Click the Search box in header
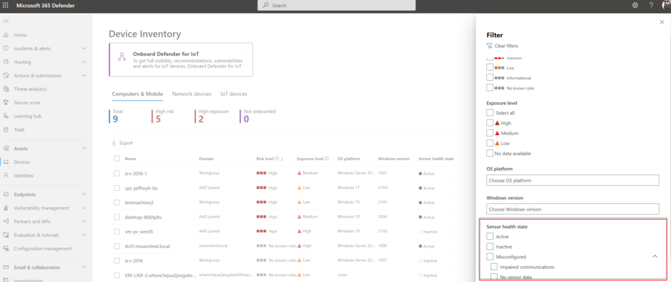This screenshot has height=282, width=671. [336, 5]
